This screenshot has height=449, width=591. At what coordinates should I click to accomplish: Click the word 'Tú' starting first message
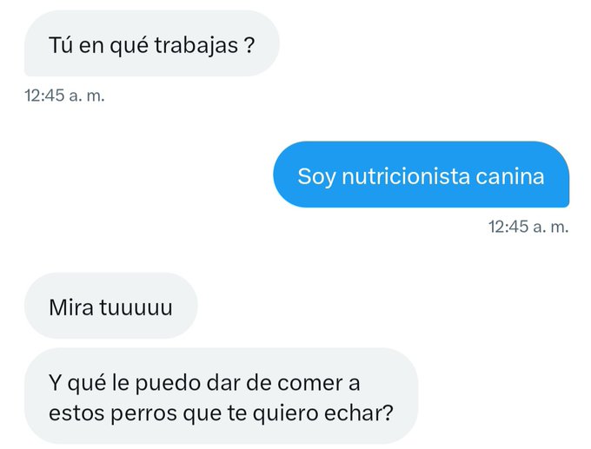click(61, 45)
